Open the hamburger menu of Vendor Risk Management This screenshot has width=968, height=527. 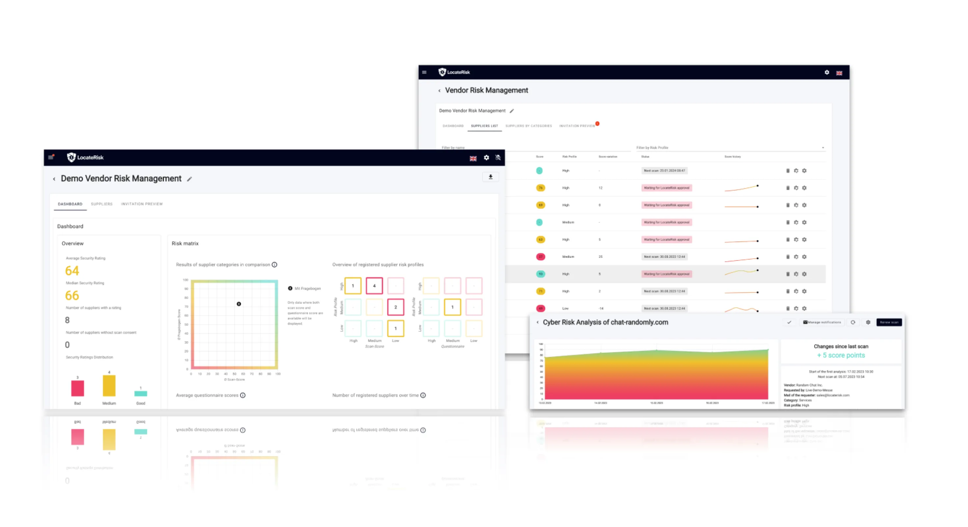coord(424,72)
